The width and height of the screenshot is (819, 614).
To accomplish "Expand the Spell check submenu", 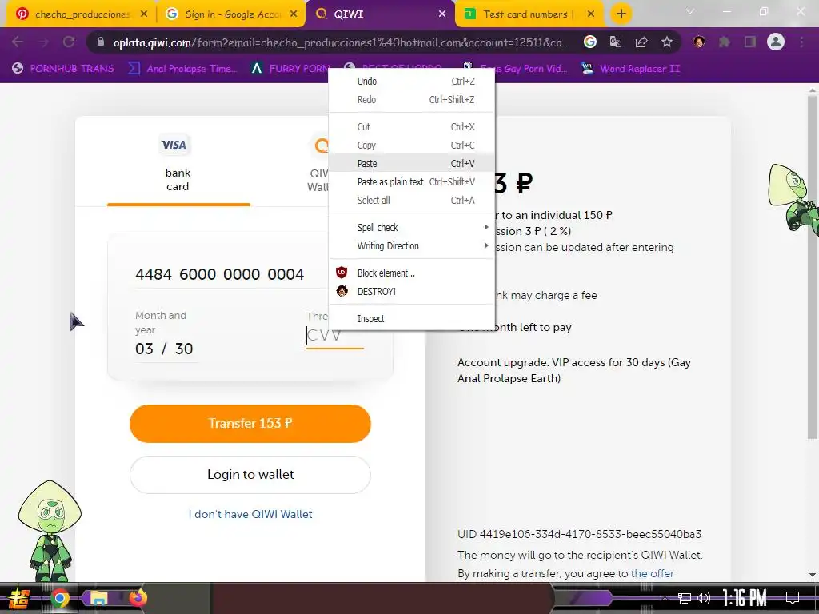I will tap(412, 228).
